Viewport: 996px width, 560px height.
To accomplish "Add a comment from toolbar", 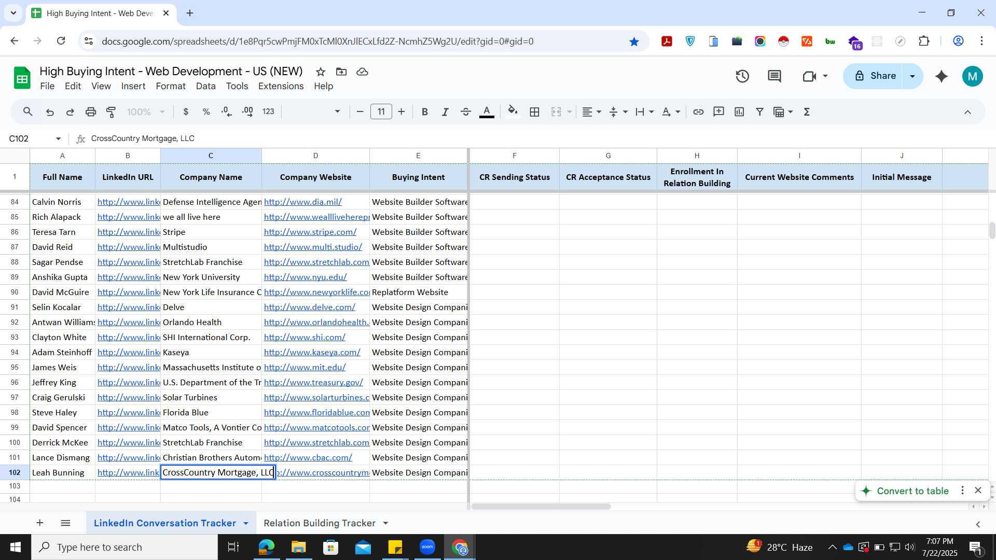I will [718, 111].
